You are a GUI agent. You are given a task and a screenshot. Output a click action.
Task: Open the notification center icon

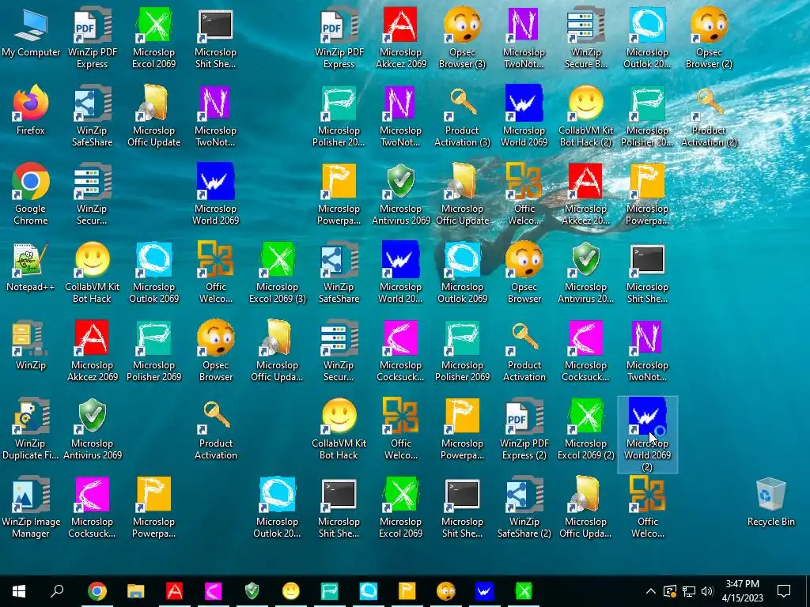tap(784, 591)
